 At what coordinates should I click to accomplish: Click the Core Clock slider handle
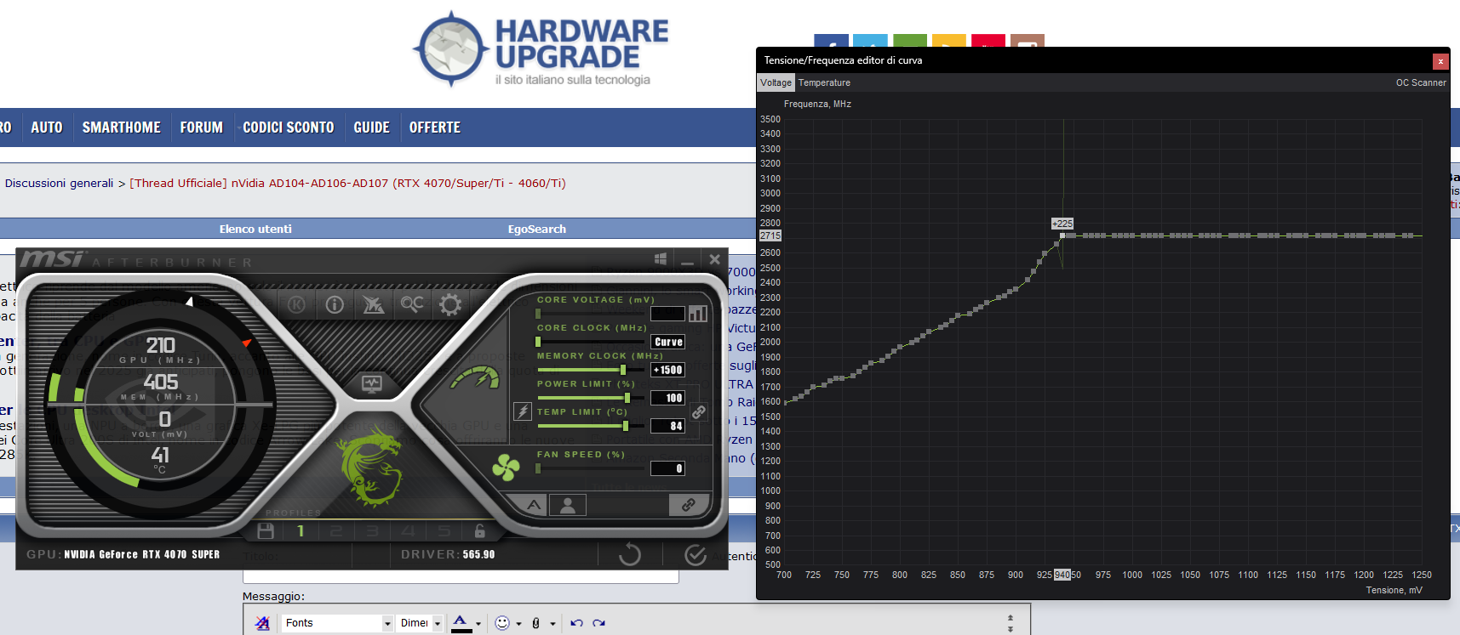point(538,342)
